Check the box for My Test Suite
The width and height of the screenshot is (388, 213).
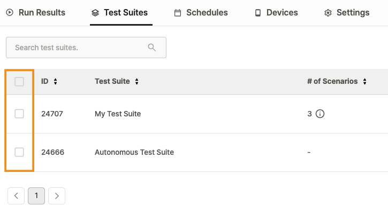tap(19, 114)
